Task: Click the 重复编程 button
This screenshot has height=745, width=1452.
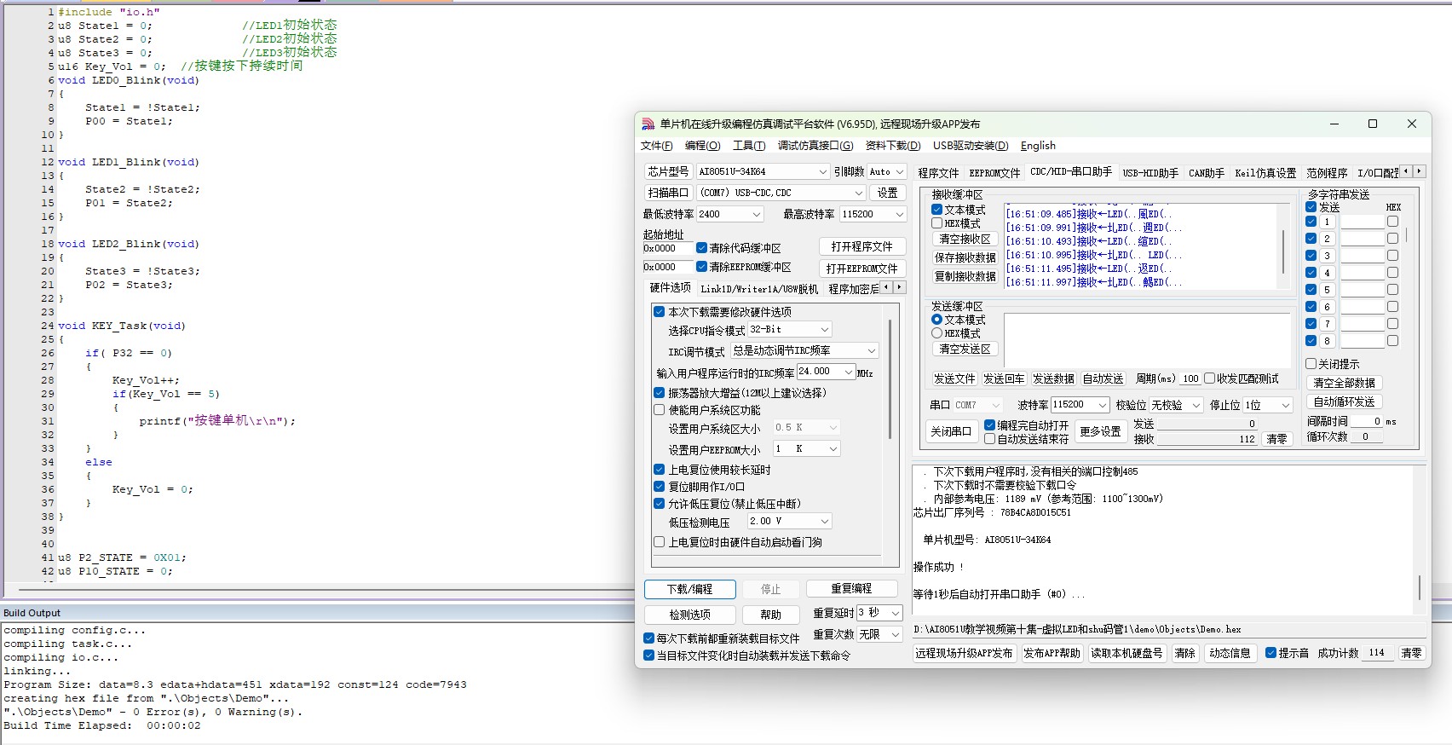Action: [851, 588]
